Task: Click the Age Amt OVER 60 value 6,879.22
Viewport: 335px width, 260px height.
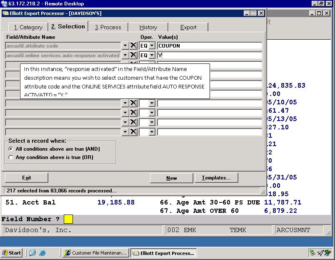Action: (x=280, y=211)
